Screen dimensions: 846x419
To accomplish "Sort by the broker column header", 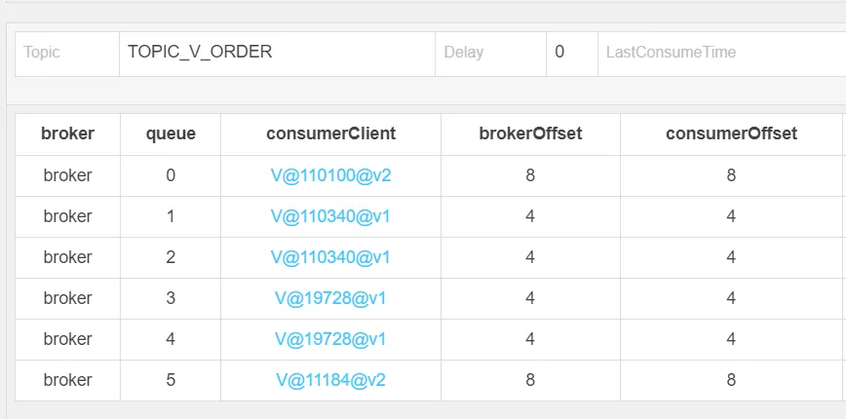I will (x=67, y=134).
